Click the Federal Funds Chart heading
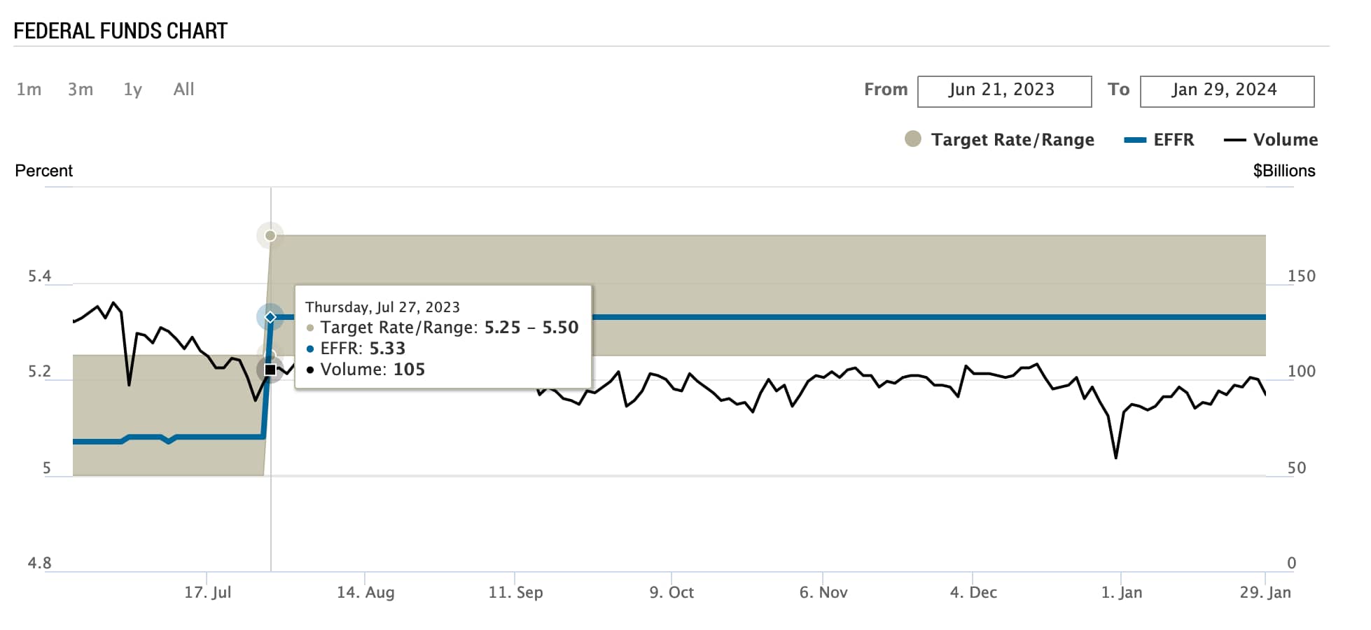This screenshot has width=1371, height=630. click(x=120, y=31)
